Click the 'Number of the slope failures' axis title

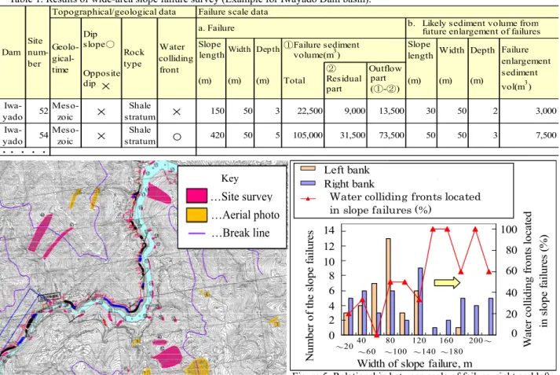[x=309, y=296]
